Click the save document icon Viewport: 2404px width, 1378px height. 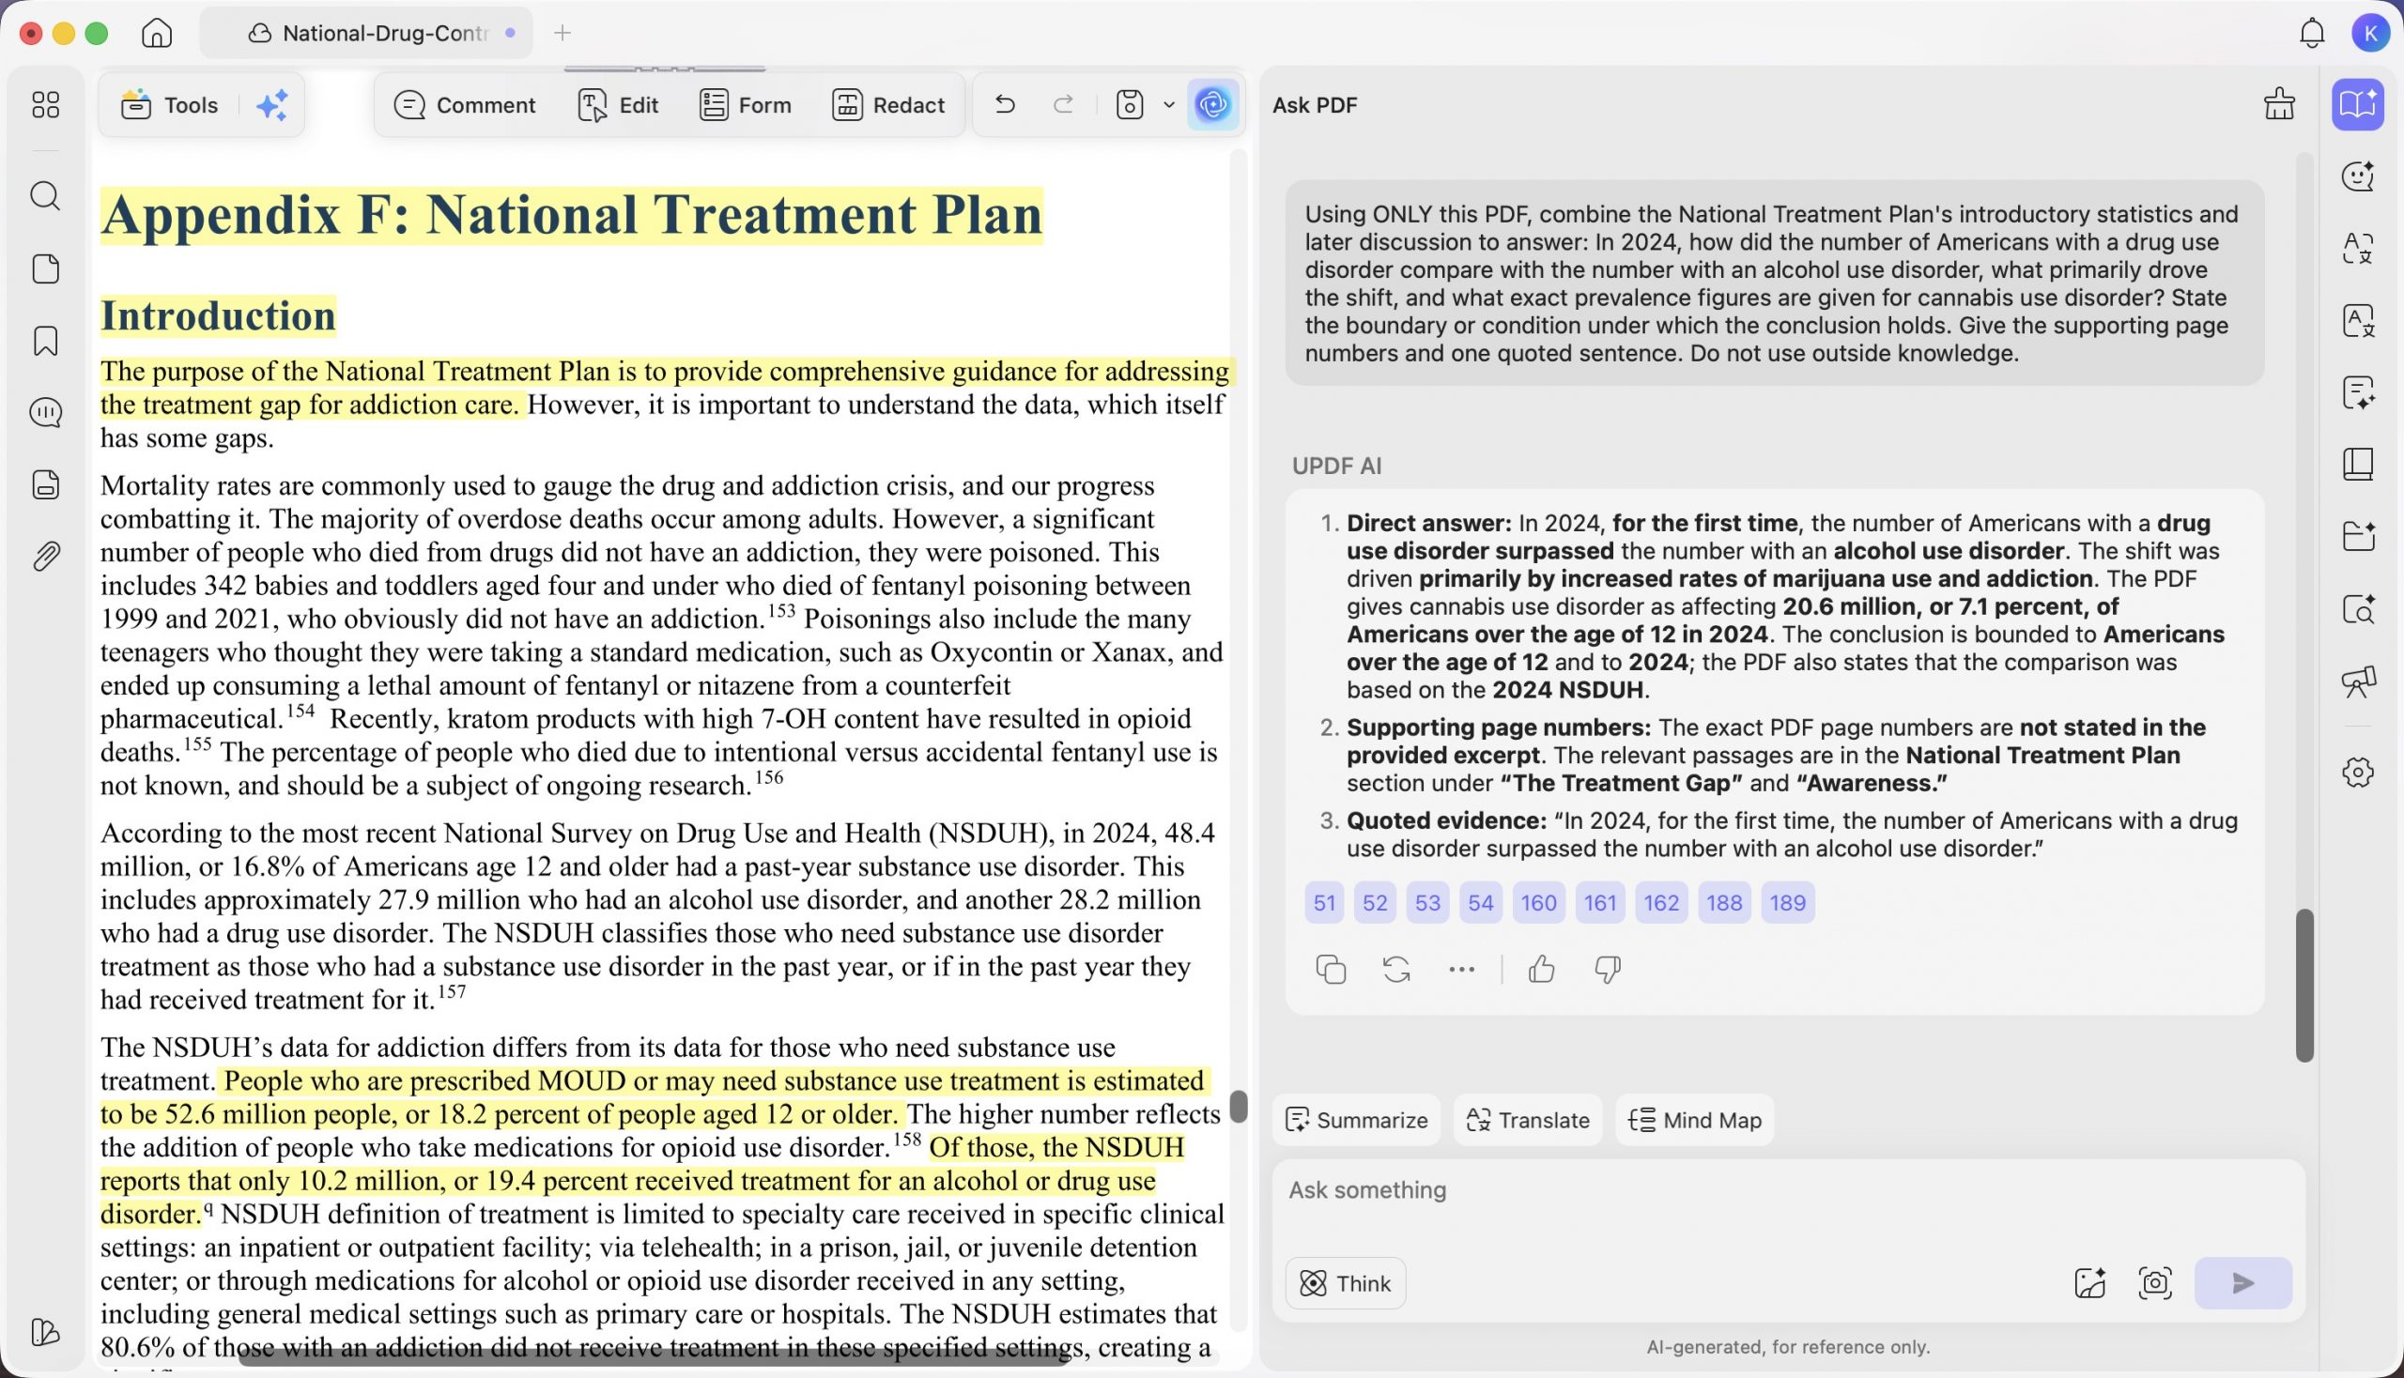(x=1130, y=104)
